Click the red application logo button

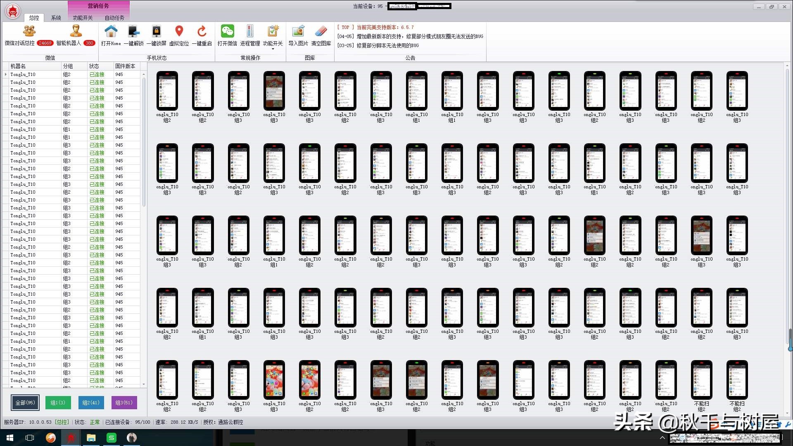pos(13,11)
